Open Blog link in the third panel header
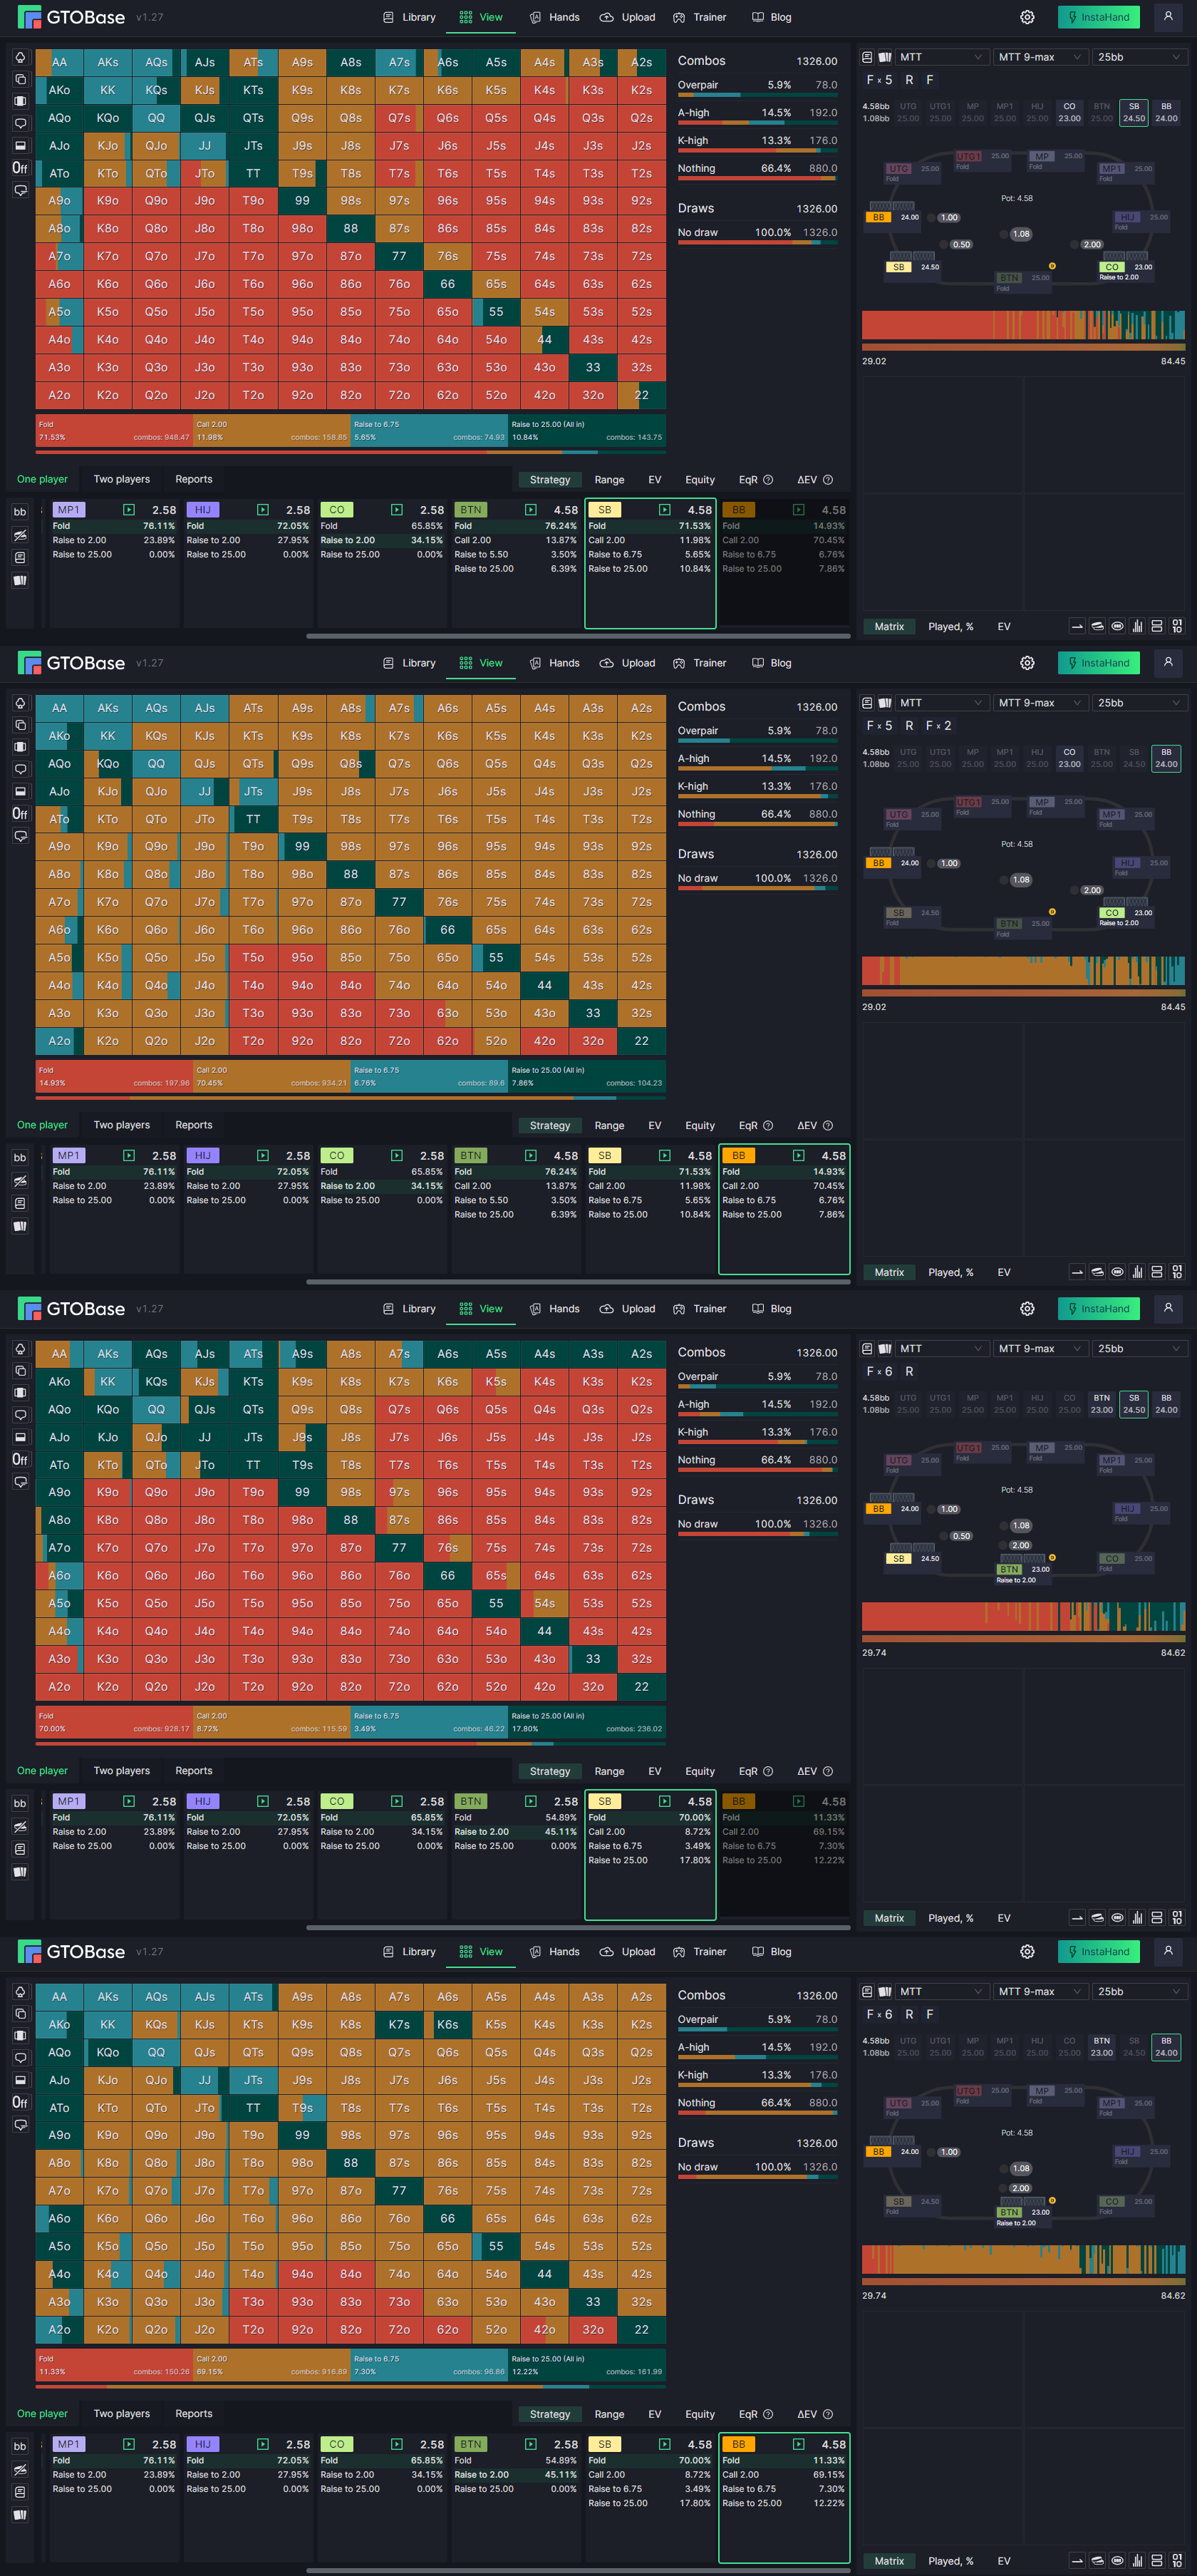This screenshot has width=1197, height=2576. pos(771,1309)
